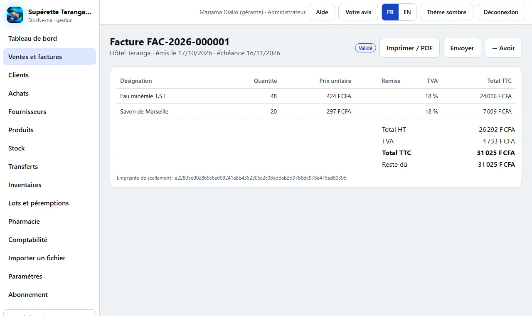Click the Reste dû label
This screenshot has height=316, width=532.
click(394, 164)
